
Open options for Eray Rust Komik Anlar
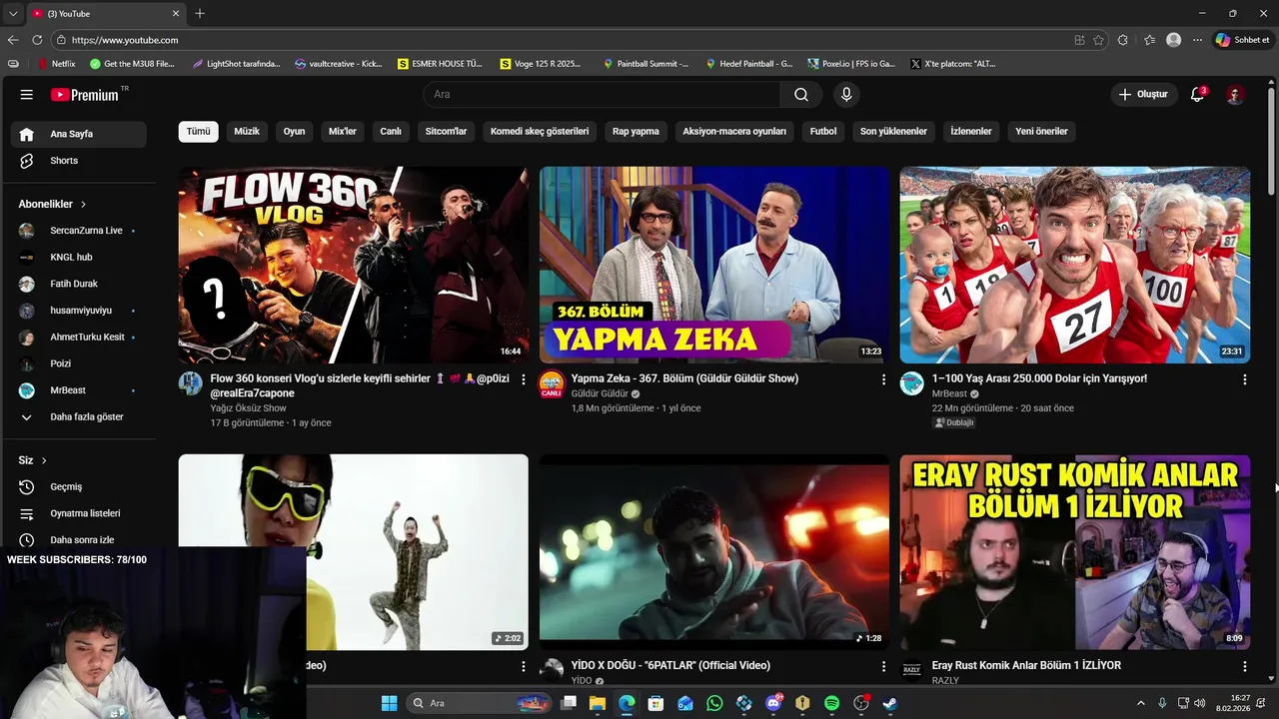click(1244, 666)
